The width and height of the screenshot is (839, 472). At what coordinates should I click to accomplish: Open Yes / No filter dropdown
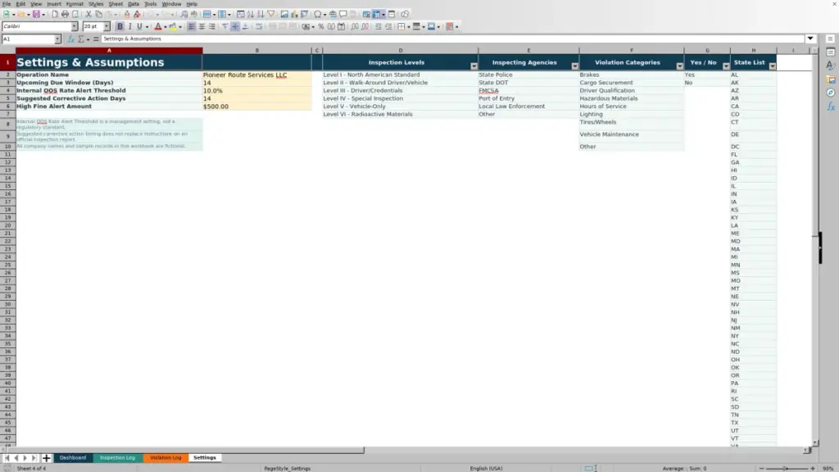[x=726, y=66]
